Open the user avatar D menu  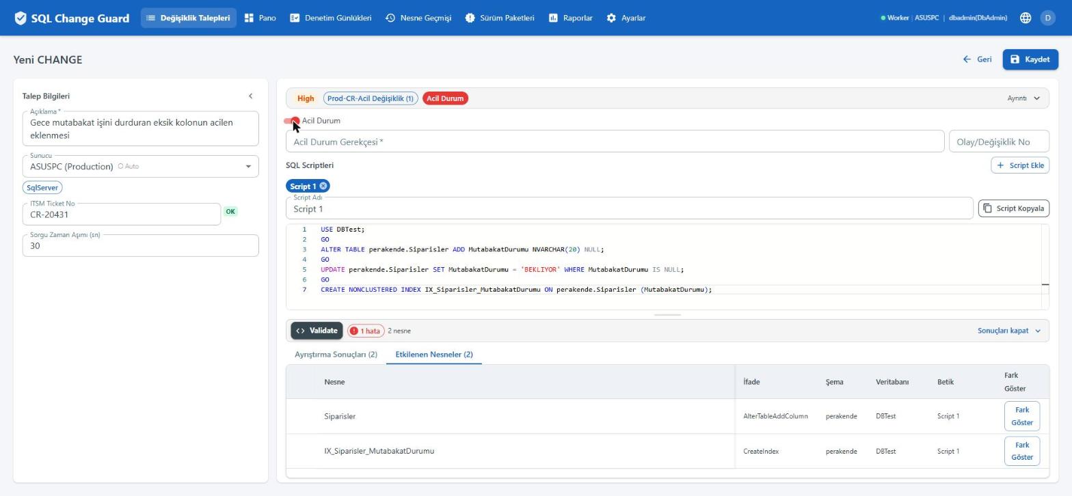point(1047,18)
